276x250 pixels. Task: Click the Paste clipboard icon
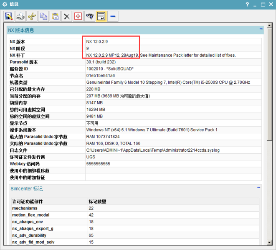coord(55,16)
